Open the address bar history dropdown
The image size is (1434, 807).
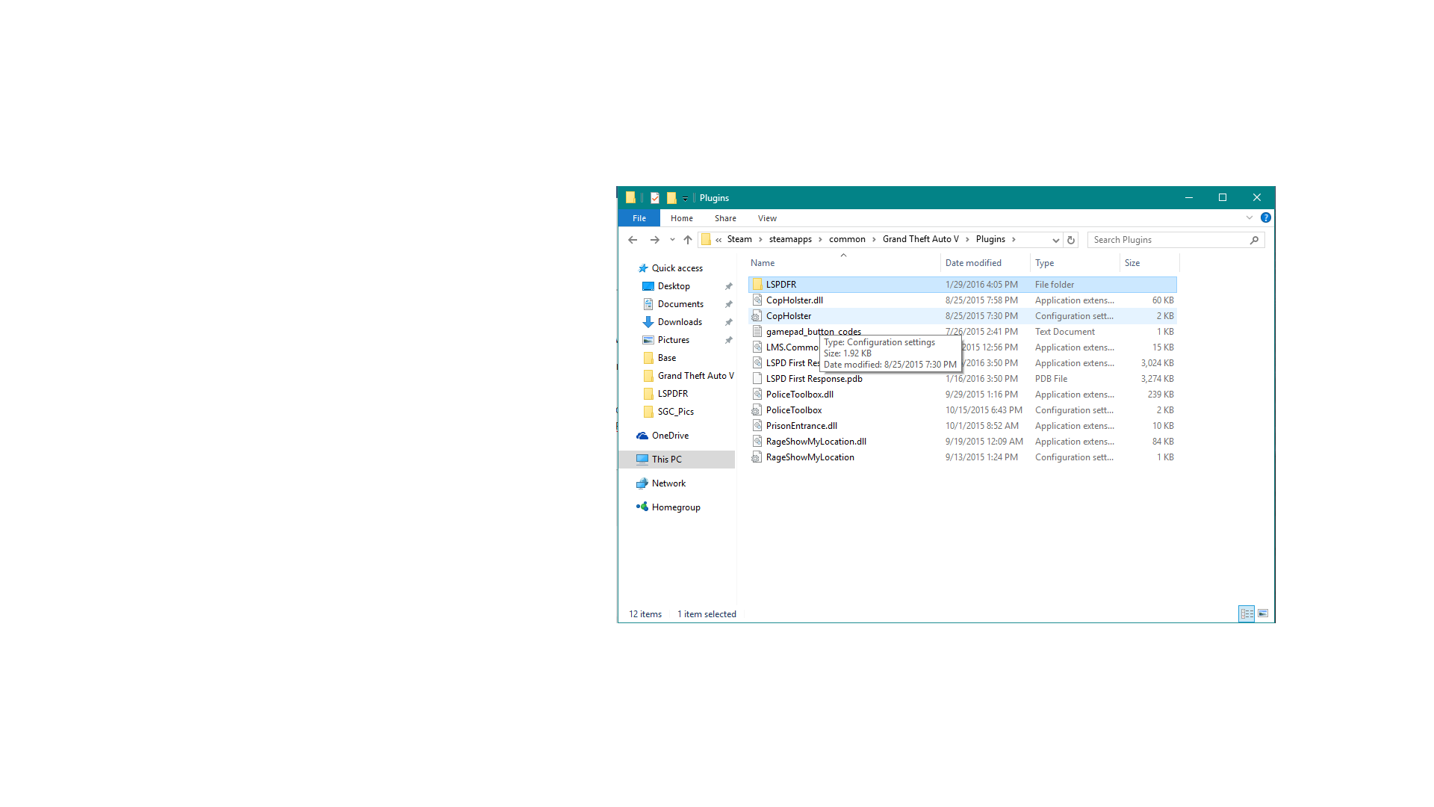click(x=1055, y=240)
